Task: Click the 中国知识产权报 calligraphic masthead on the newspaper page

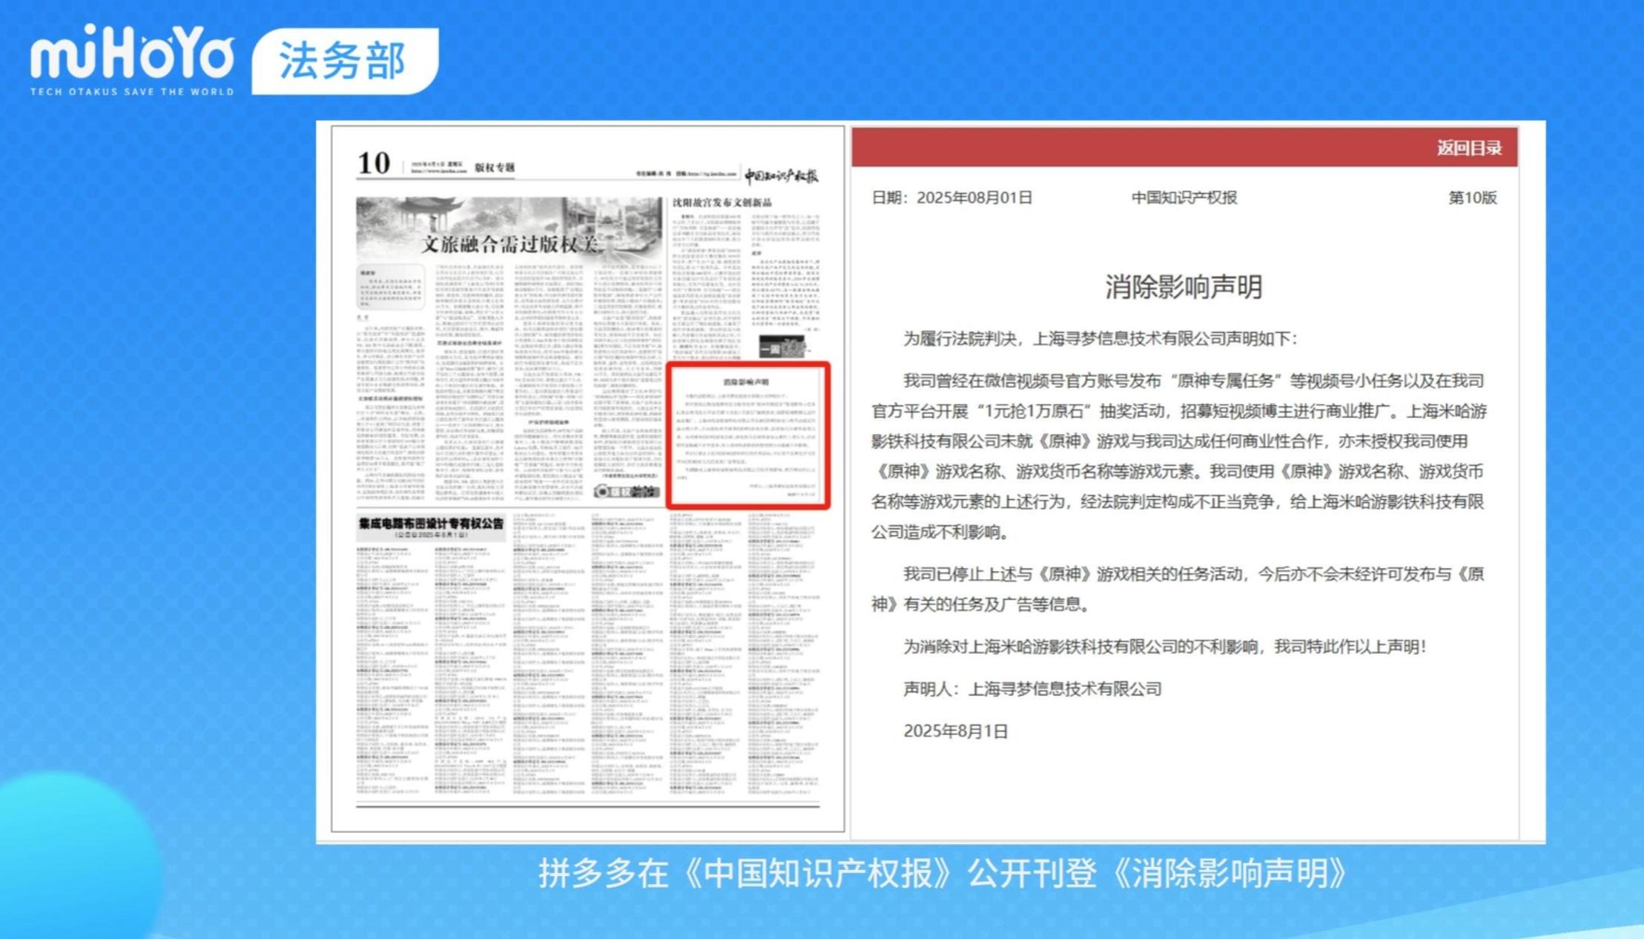Action: point(781,176)
